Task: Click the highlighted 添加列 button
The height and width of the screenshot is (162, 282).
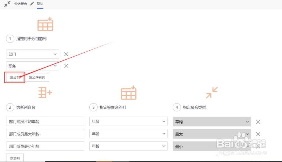Action: click(14, 77)
